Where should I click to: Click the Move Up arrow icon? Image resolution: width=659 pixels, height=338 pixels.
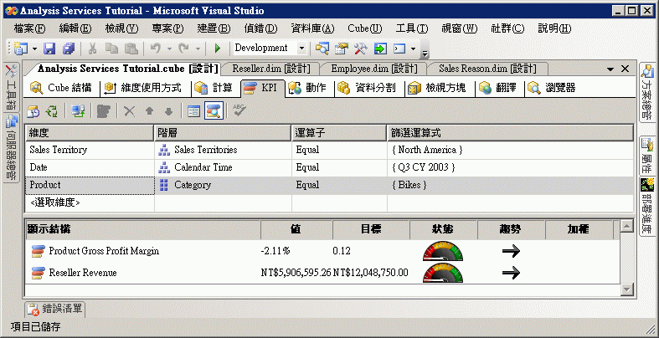pos(149,111)
